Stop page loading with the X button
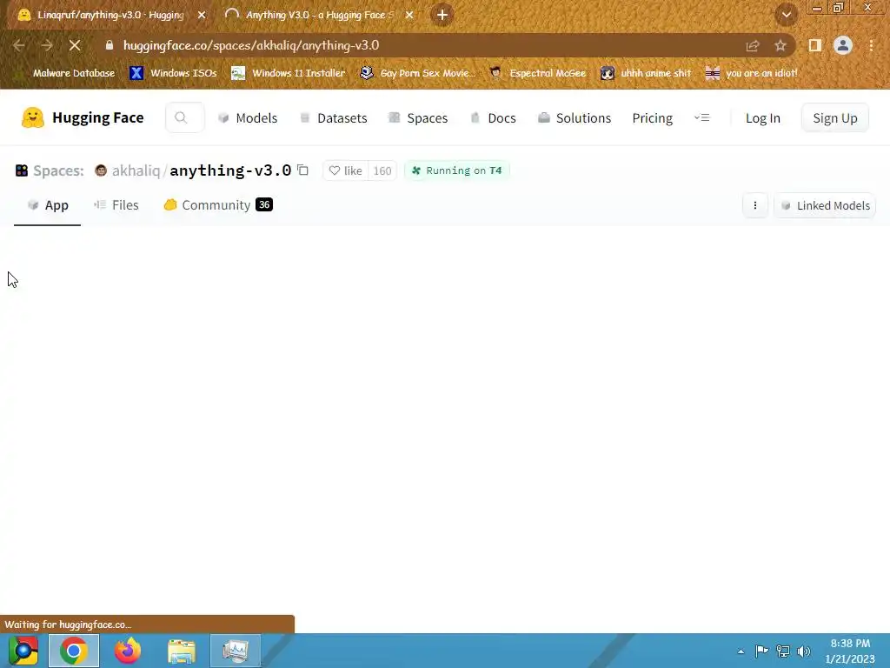Image resolution: width=890 pixels, height=668 pixels. pos(75,45)
